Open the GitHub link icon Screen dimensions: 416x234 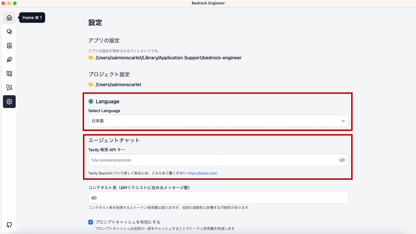click(x=9, y=225)
